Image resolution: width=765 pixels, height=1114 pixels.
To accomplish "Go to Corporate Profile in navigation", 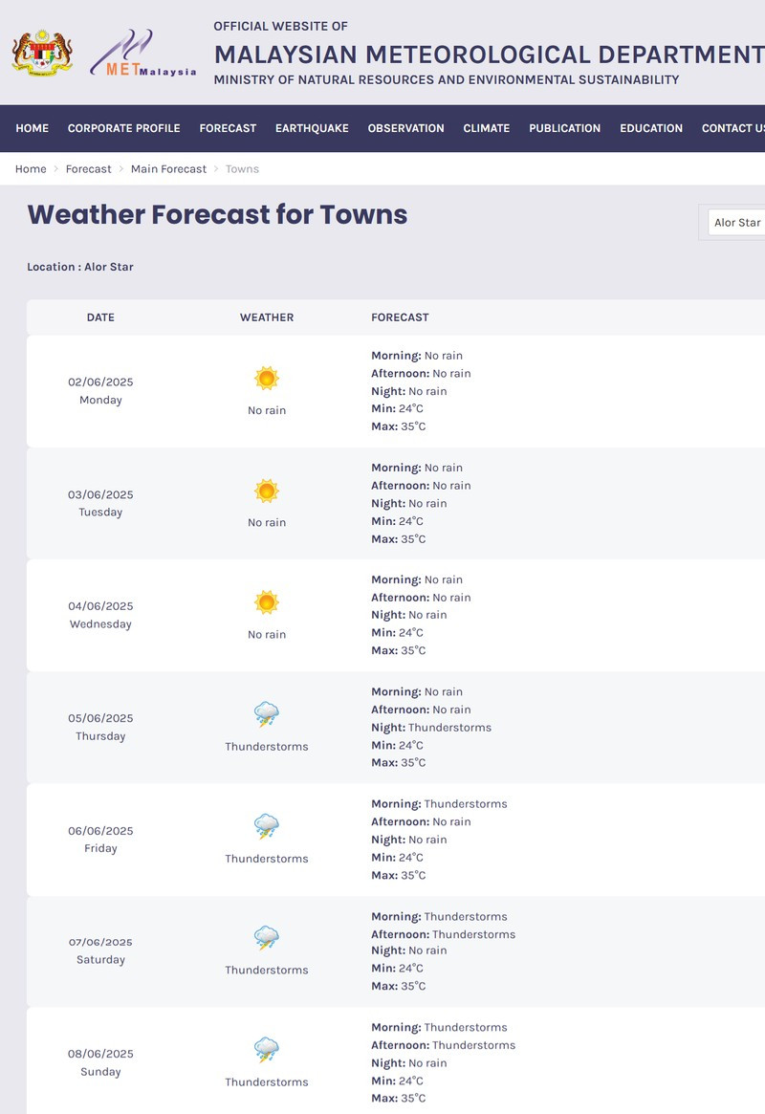I will [123, 128].
